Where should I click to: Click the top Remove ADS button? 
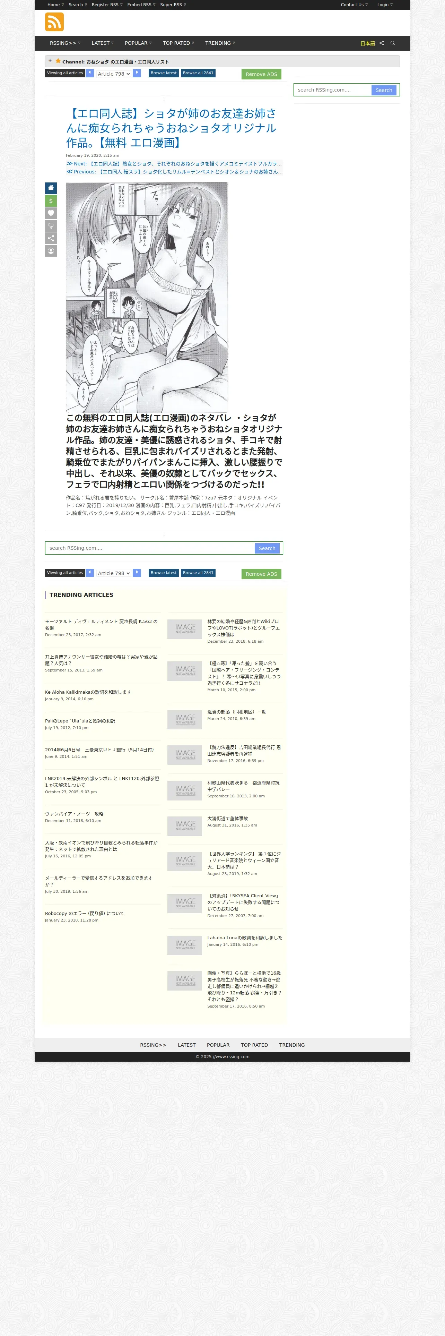coord(261,74)
